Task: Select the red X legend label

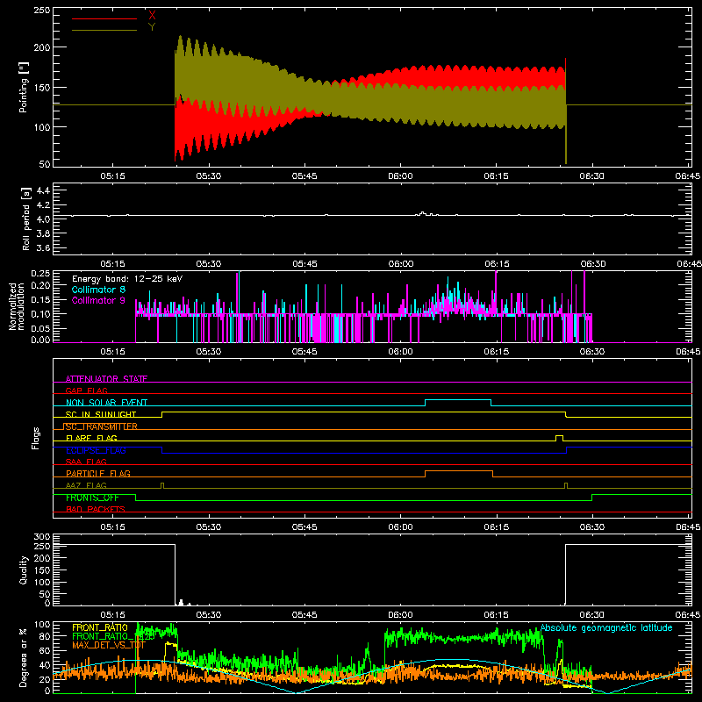Action: (152, 16)
